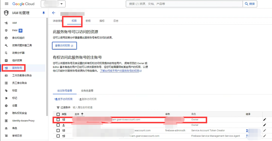Edit the Firebase Service Management Service Agent row
The image size is (272, 141).
tap(264, 136)
